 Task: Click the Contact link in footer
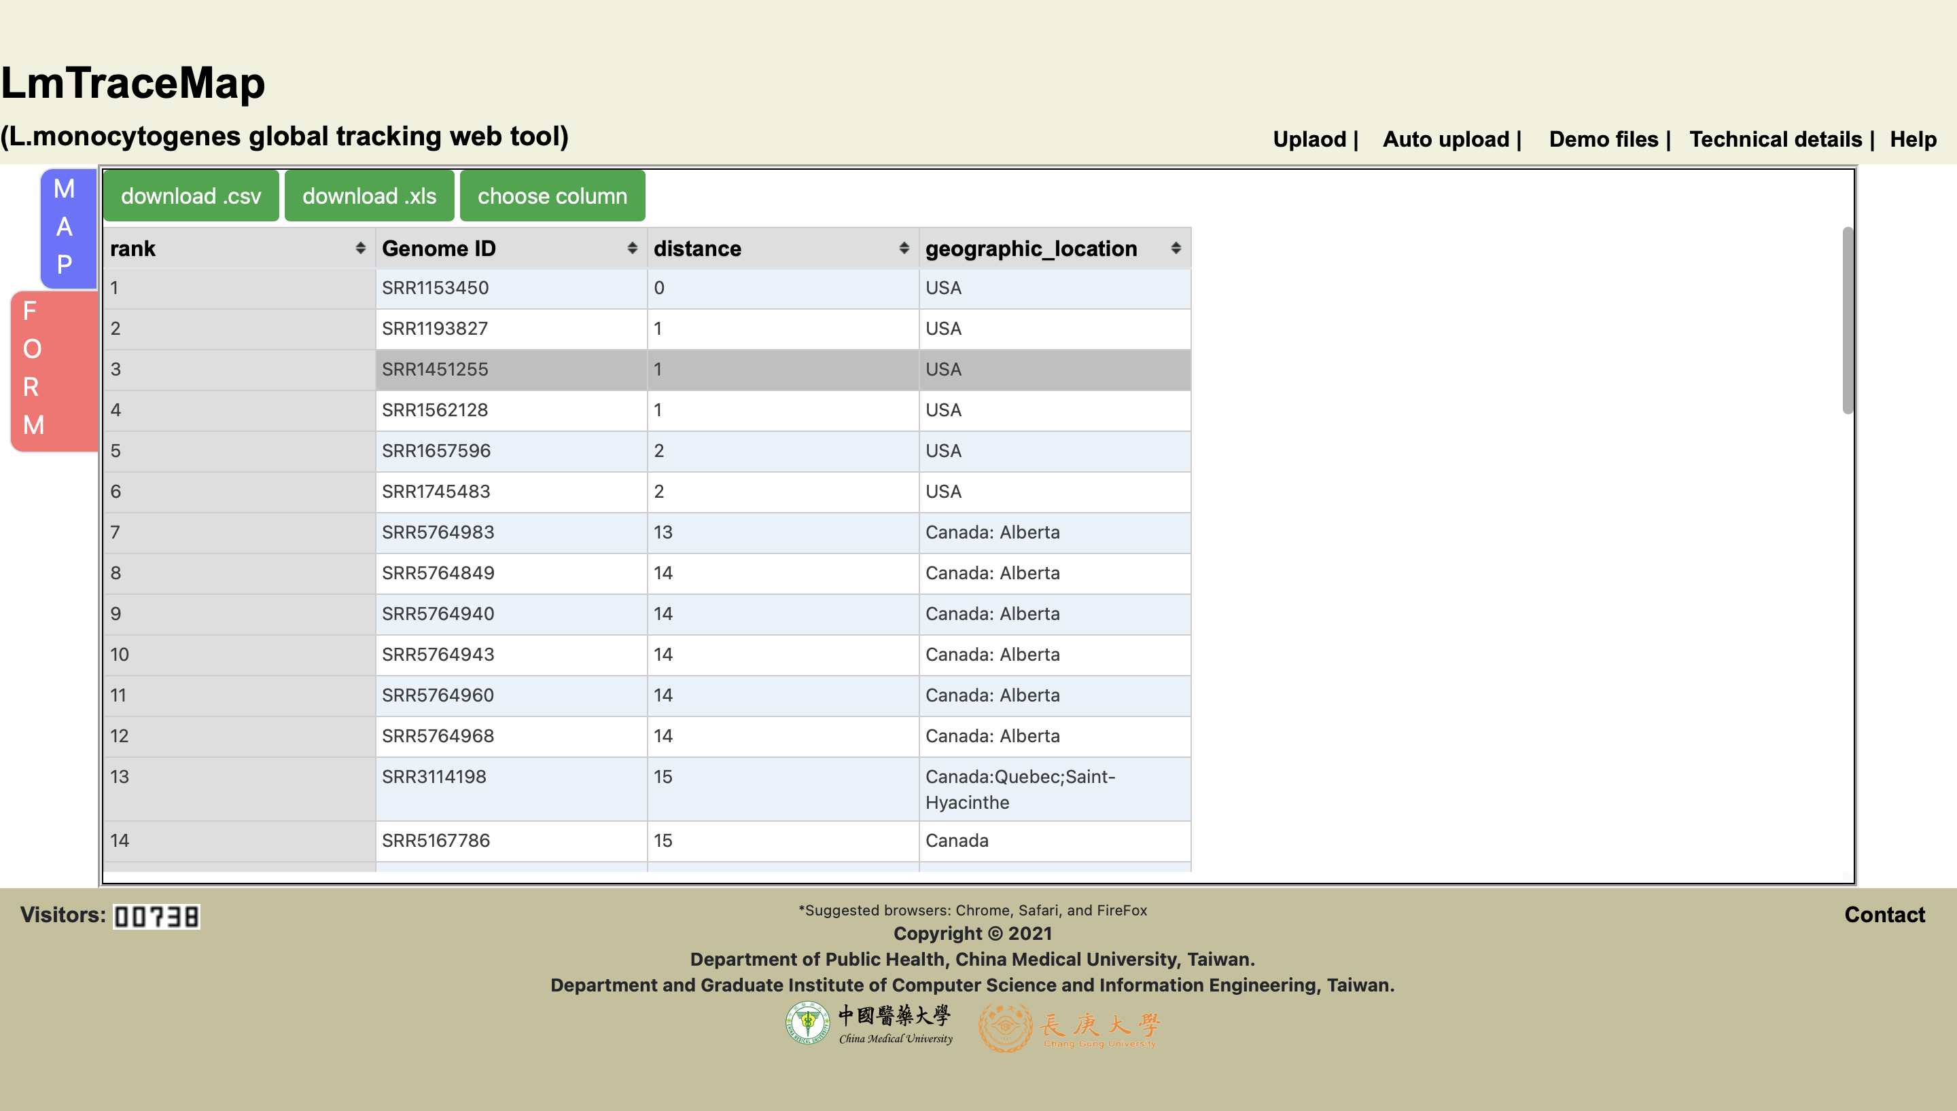tap(1884, 914)
